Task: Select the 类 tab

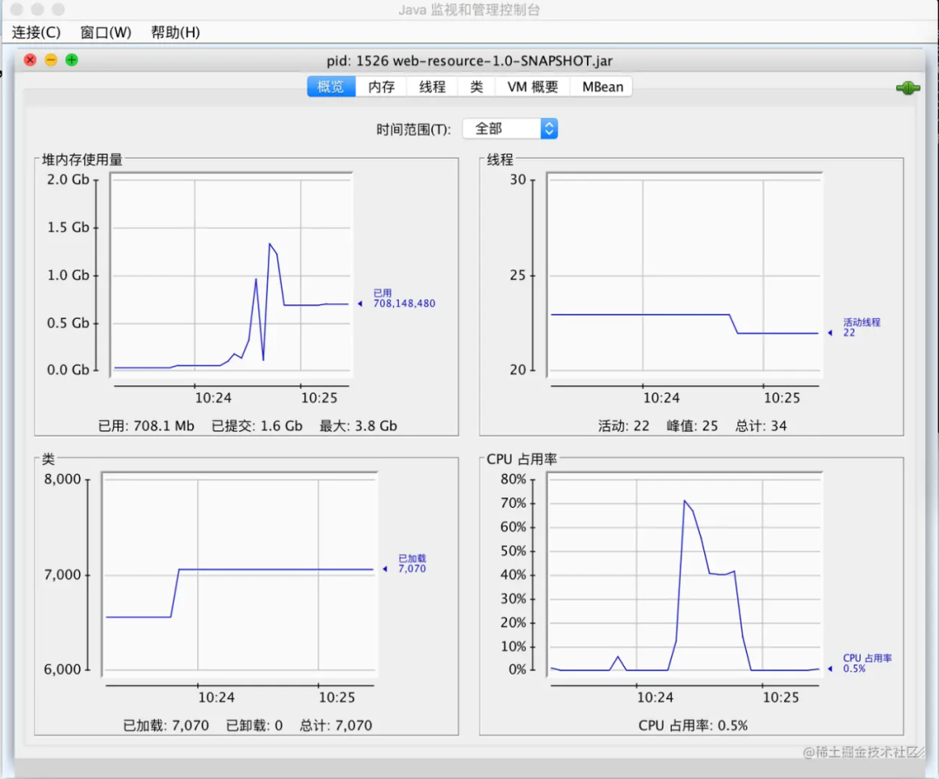Action: tap(476, 87)
